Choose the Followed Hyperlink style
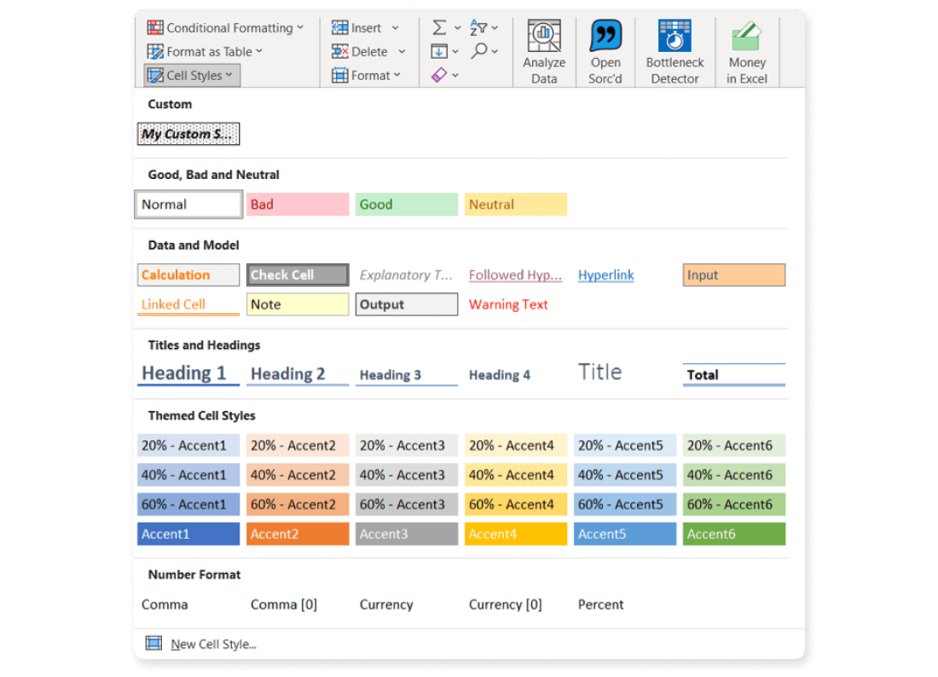The image size is (938, 677). (516, 275)
